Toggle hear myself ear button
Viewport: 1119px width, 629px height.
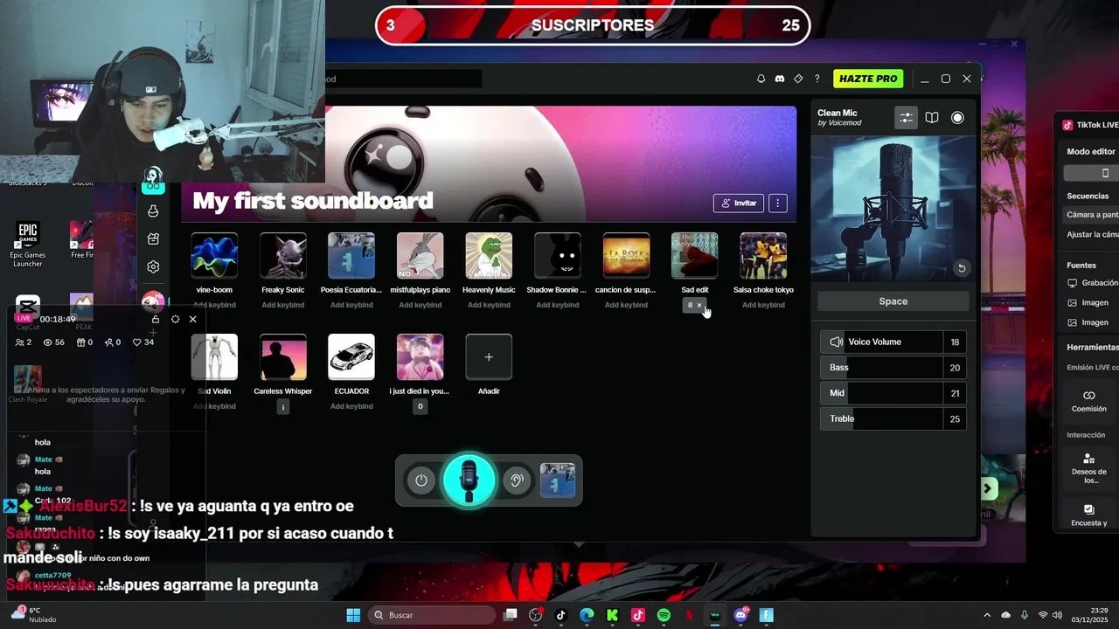coord(517,480)
